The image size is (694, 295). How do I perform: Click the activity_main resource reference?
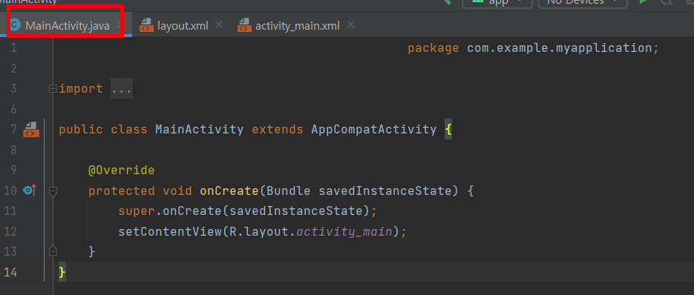point(344,232)
